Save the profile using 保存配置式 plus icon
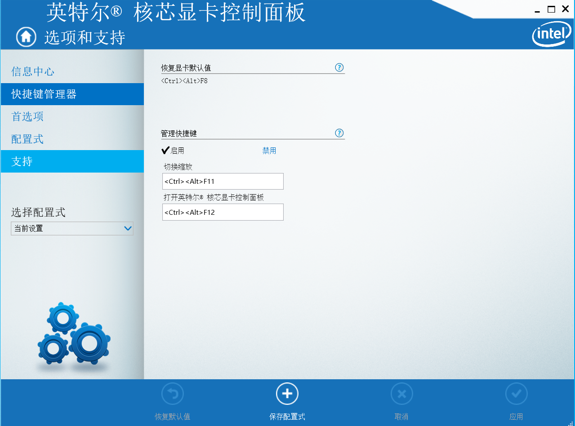The image size is (575, 426). [287, 393]
